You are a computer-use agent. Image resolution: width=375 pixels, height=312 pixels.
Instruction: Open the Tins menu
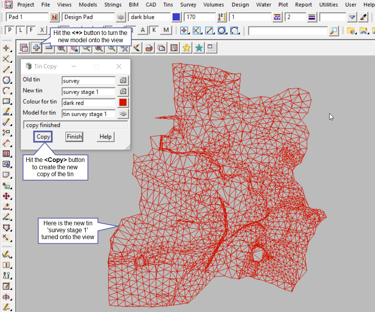(x=168, y=5)
